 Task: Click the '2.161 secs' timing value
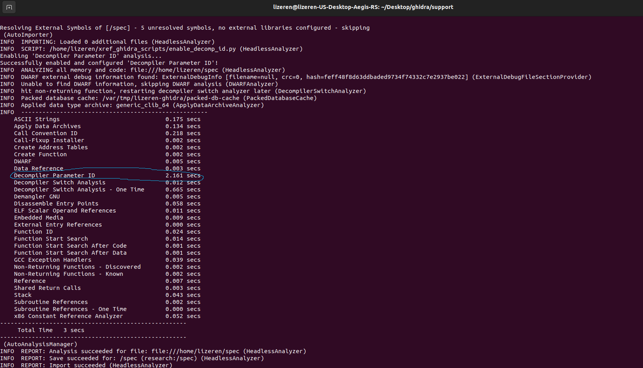tap(183, 175)
